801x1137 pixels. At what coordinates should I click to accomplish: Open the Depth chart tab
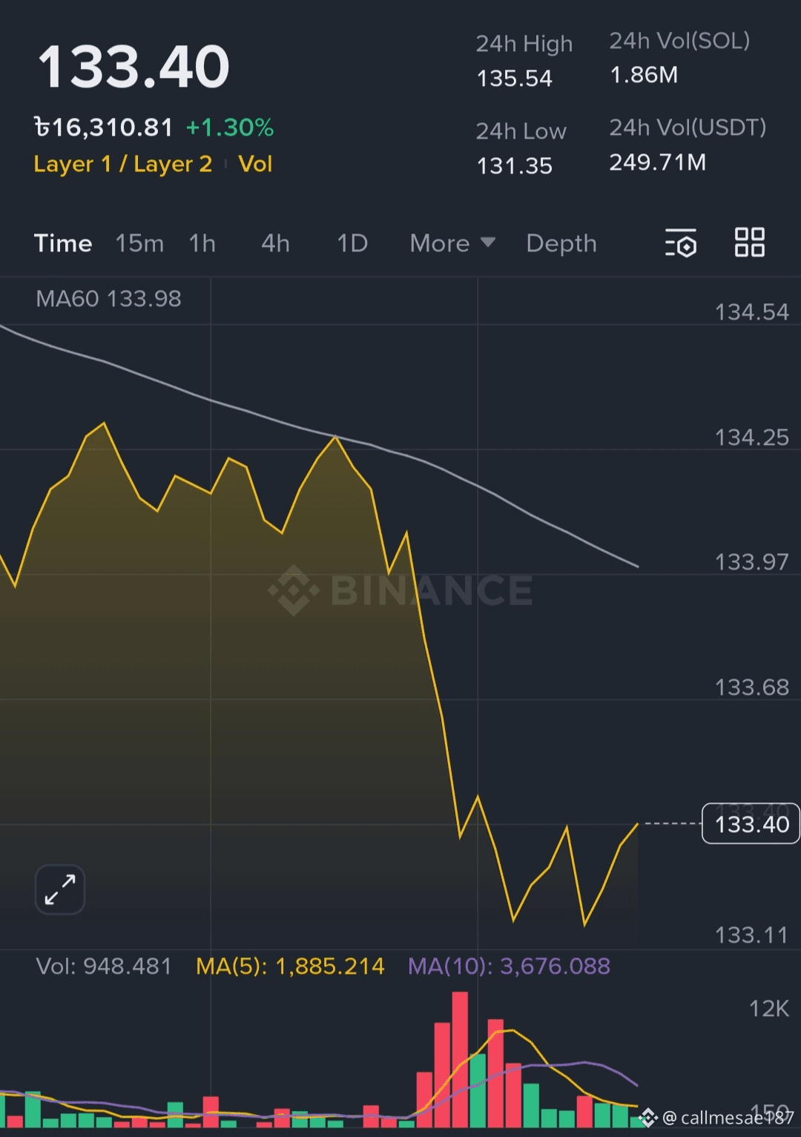point(561,243)
